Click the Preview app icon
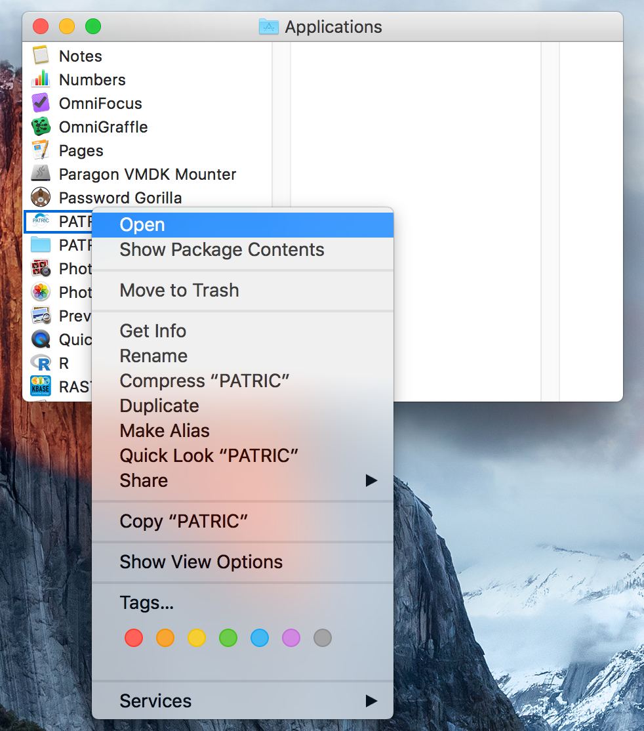 click(41, 316)
